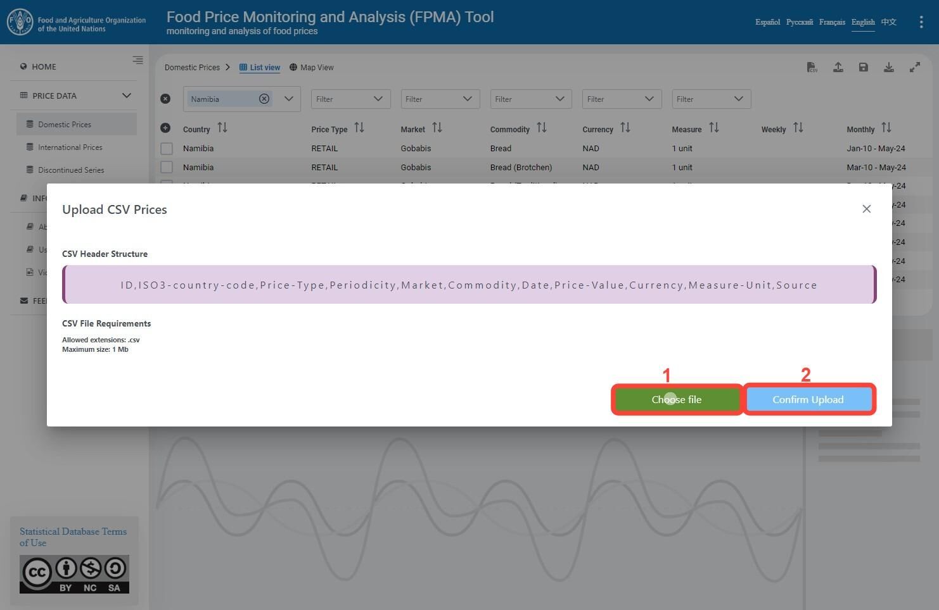Viewport: 939px width, 610px height.
Task: Open the Commodity column Filter dropdown
Action: pos(531,99)
